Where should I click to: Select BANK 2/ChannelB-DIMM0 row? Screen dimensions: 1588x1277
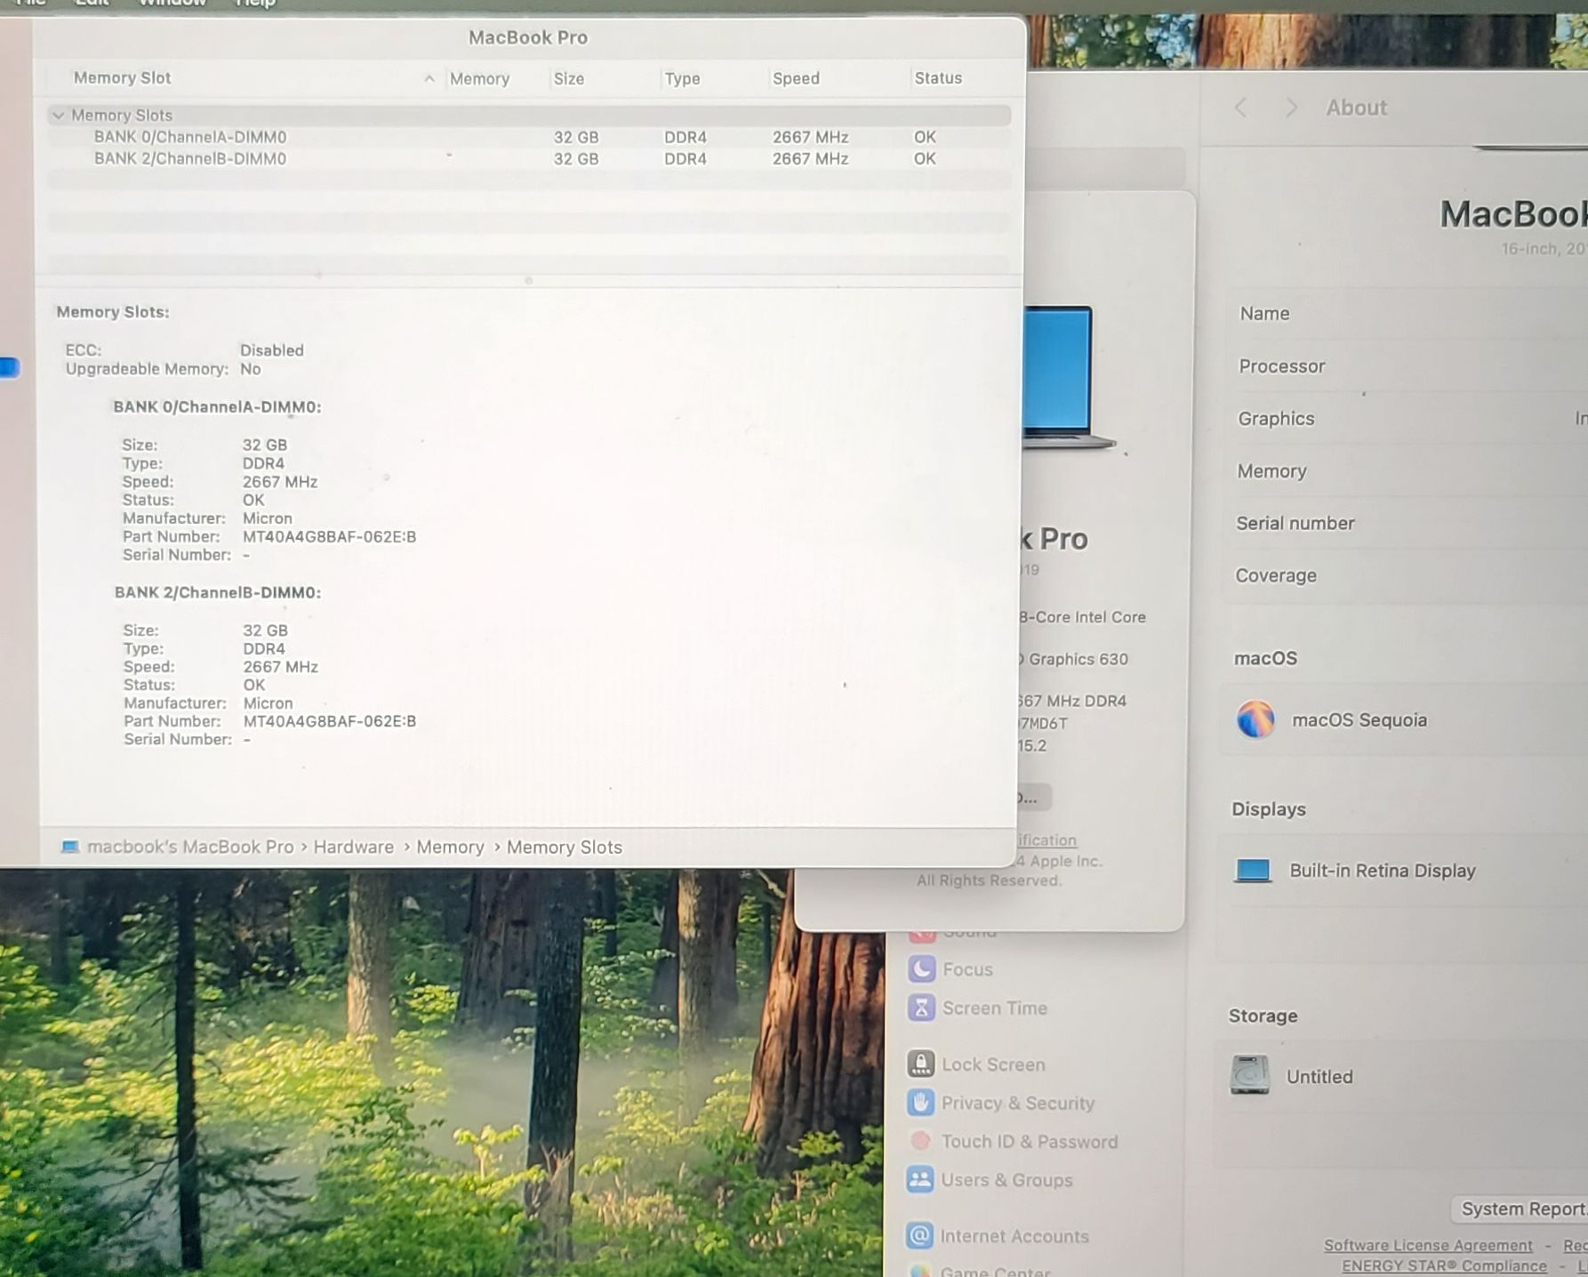(x=190, y=159)
